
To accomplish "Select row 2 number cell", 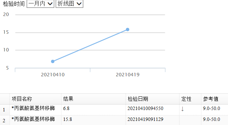I will (5, 120).
